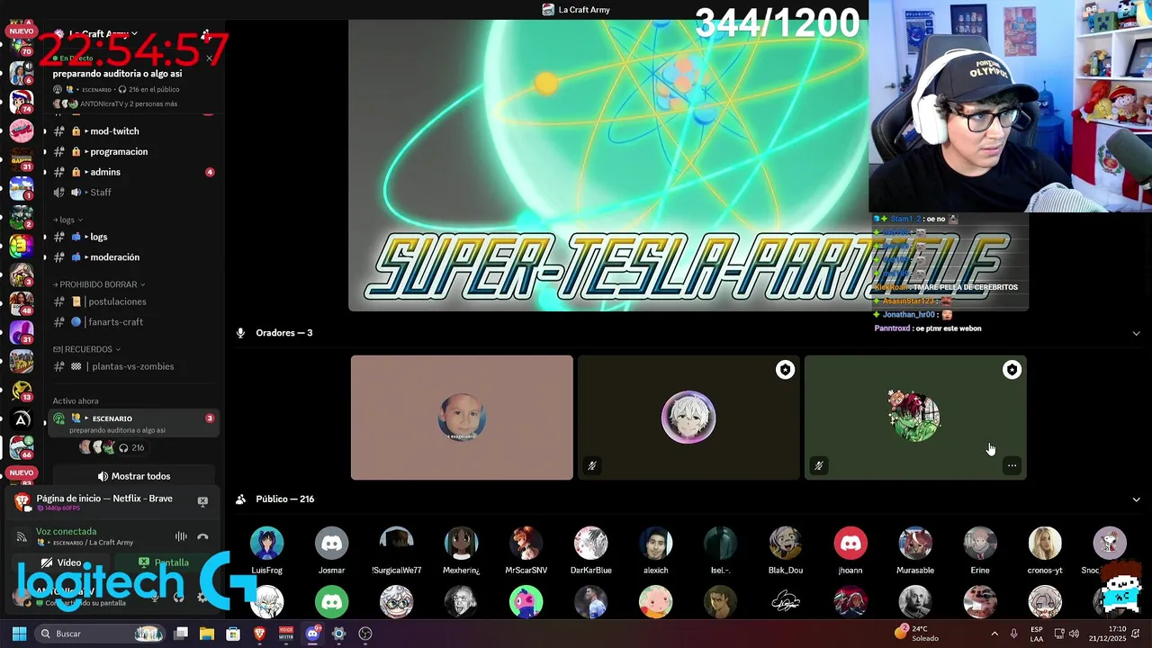
Task: Join the Staff voice channel
Action: pos(131,193)
